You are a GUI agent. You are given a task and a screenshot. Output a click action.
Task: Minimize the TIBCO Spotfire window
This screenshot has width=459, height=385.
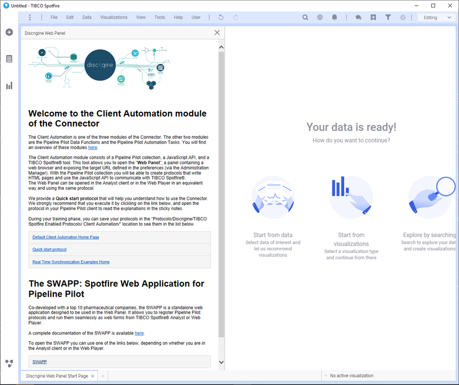point(417,5)
